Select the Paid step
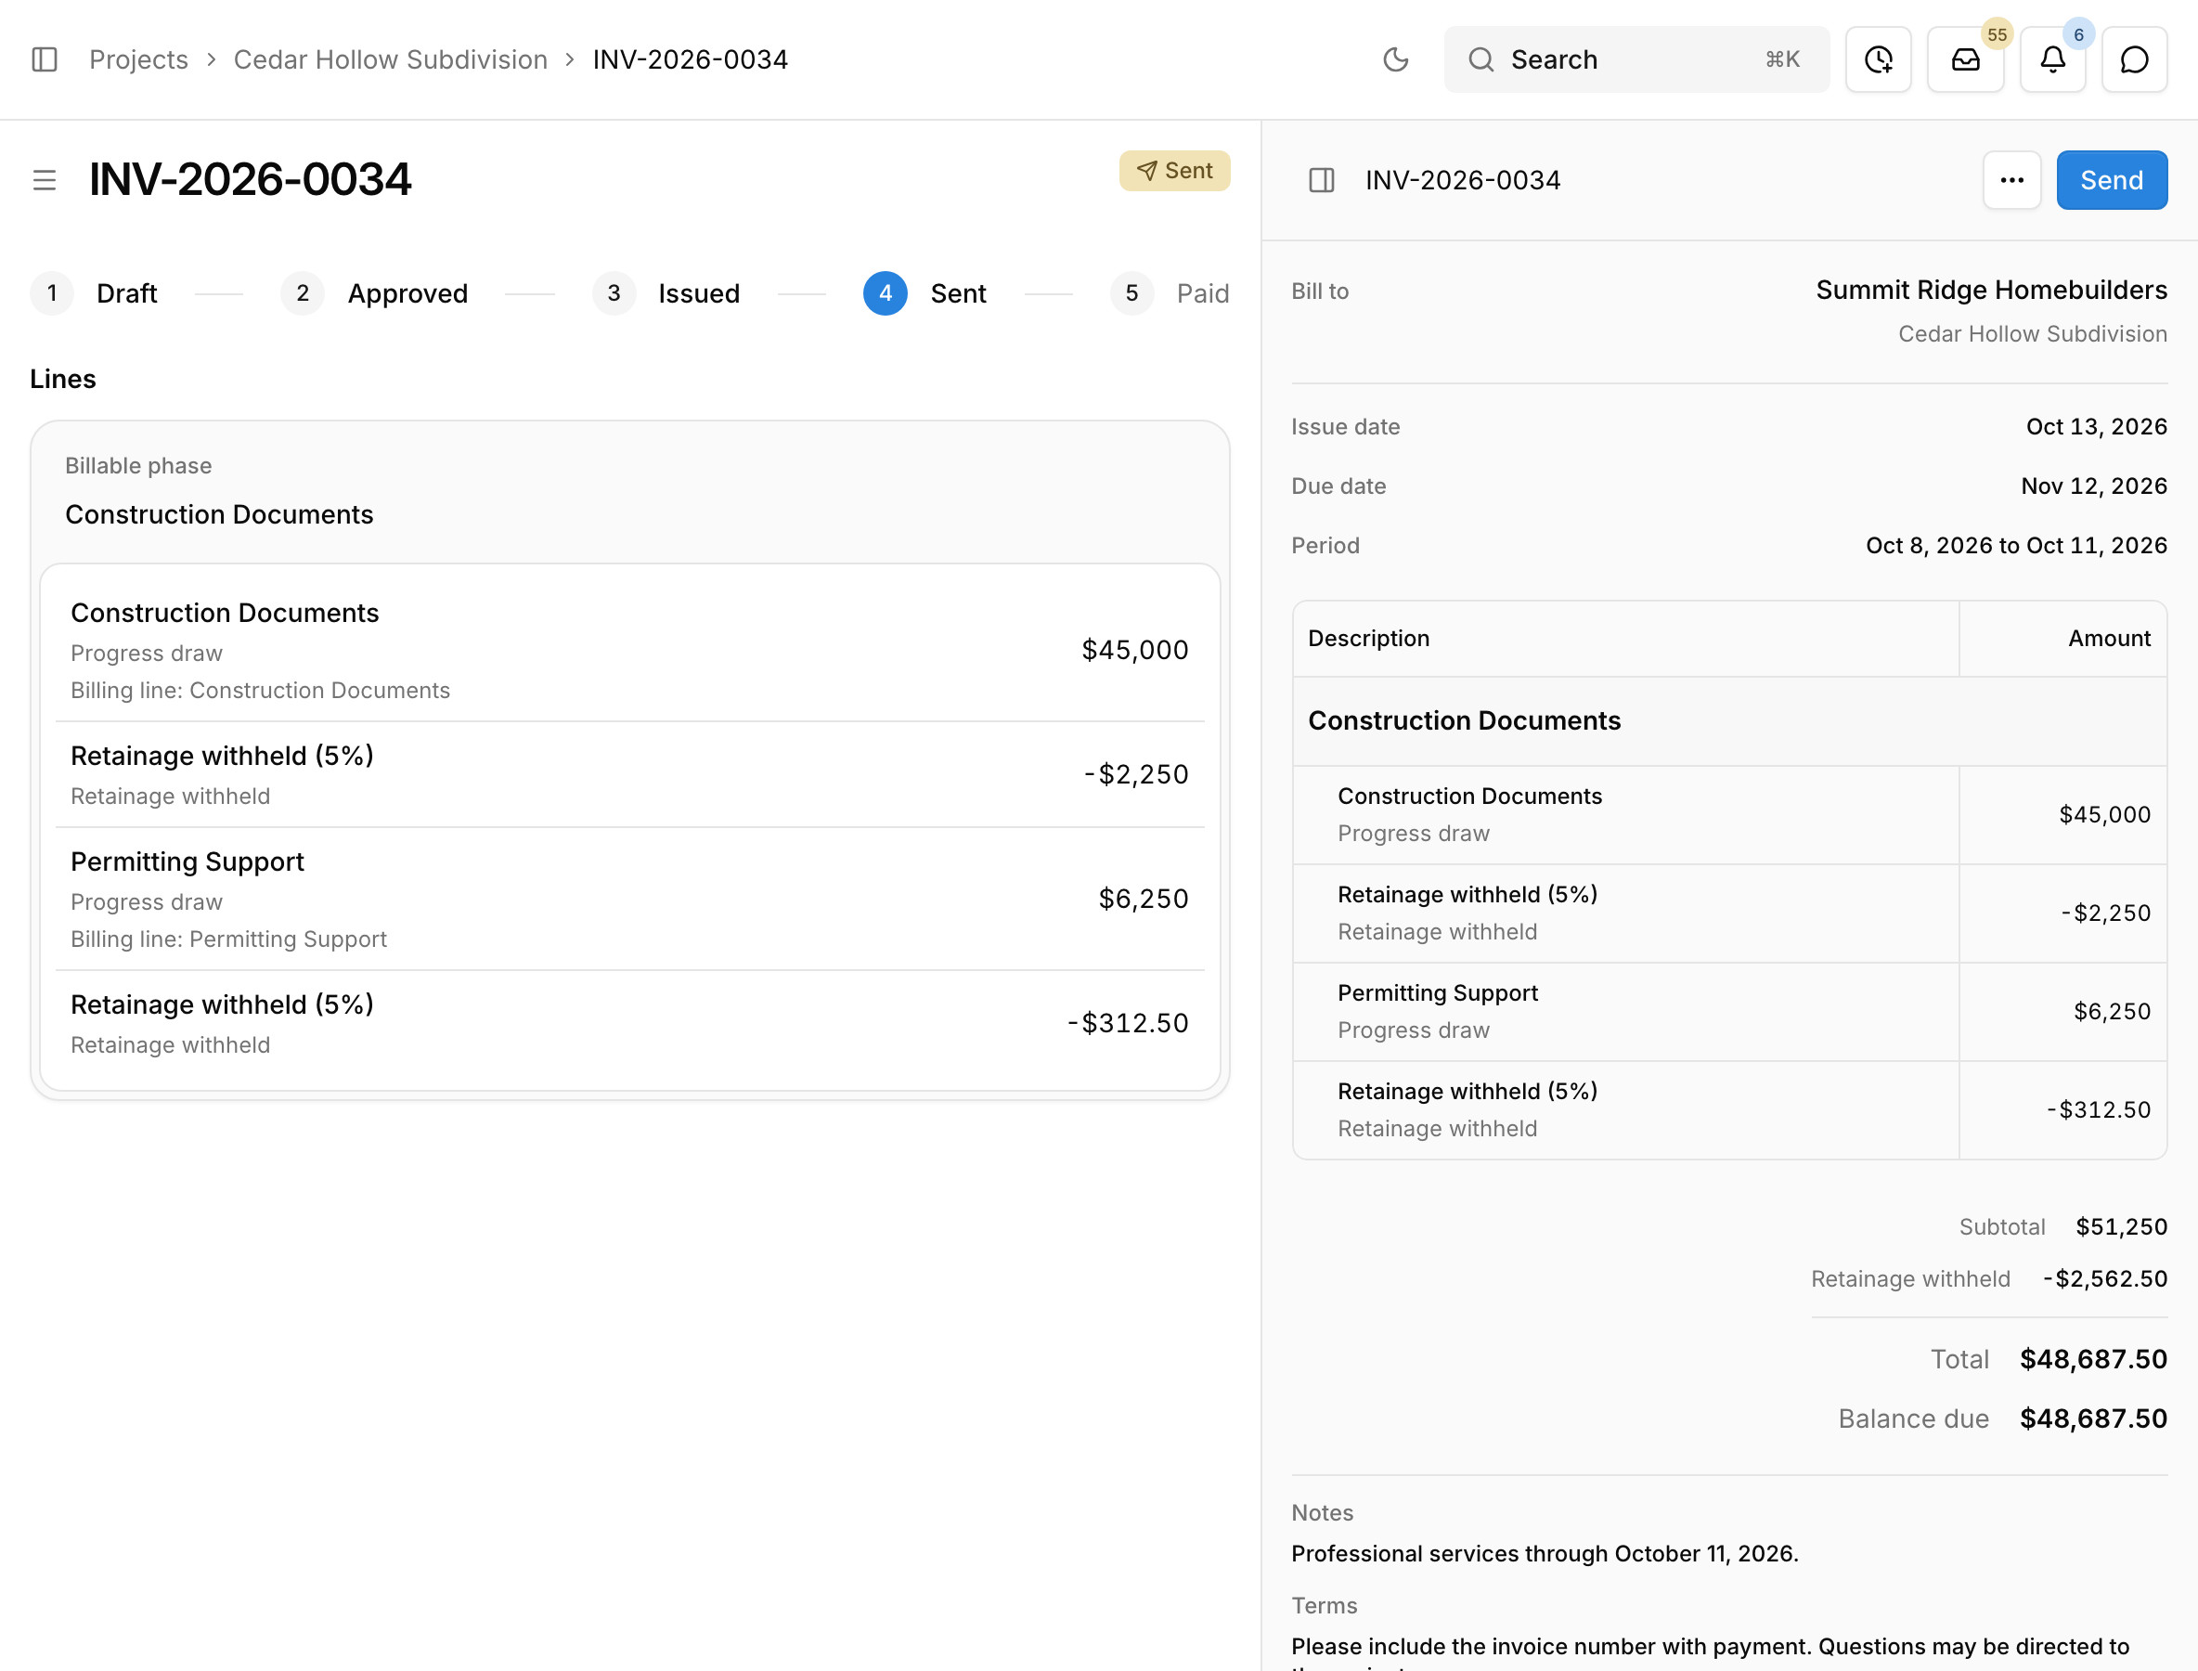Screen dimensions: 2198x1671 click(1170, 293)
